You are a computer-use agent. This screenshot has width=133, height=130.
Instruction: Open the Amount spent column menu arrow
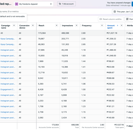click(122, 26)
